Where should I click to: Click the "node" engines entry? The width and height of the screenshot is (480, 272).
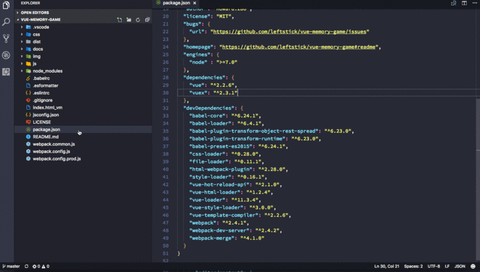[x=213, y=62]
